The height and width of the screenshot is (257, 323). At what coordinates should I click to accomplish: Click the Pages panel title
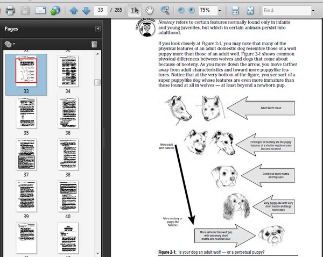click(11, 29)
